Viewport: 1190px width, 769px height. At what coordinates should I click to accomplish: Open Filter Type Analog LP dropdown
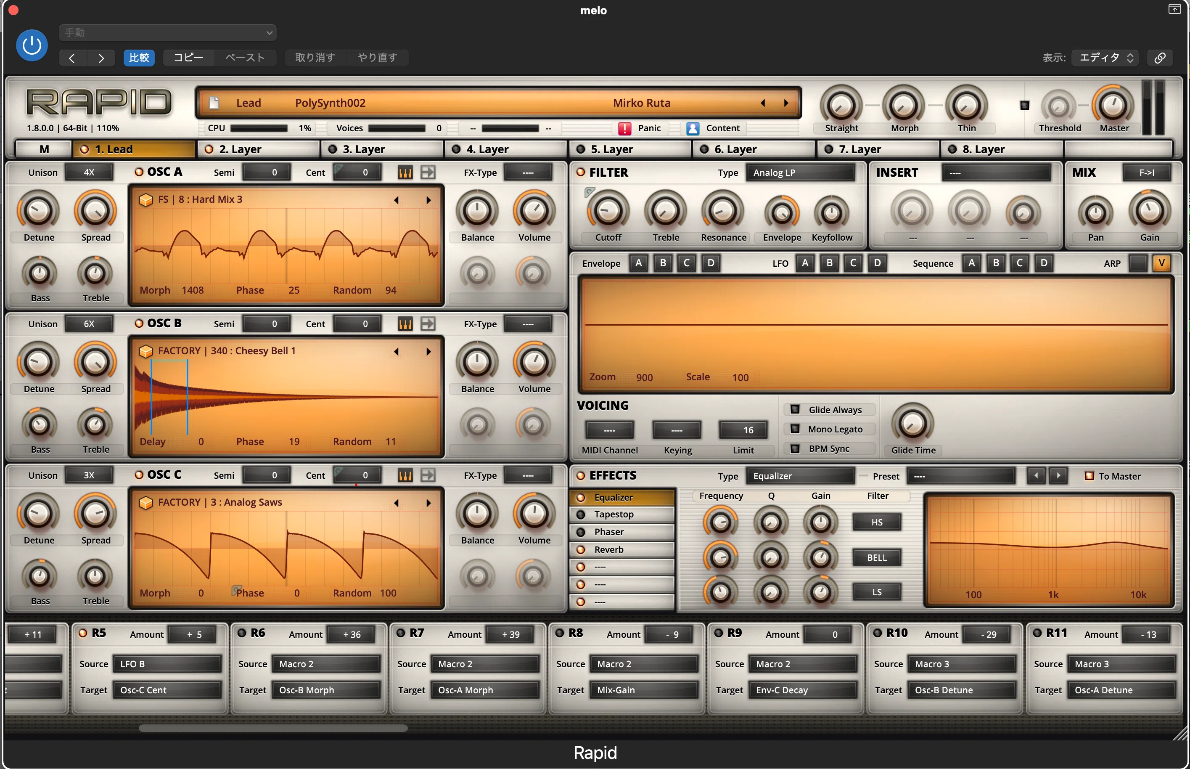[801, 173]
